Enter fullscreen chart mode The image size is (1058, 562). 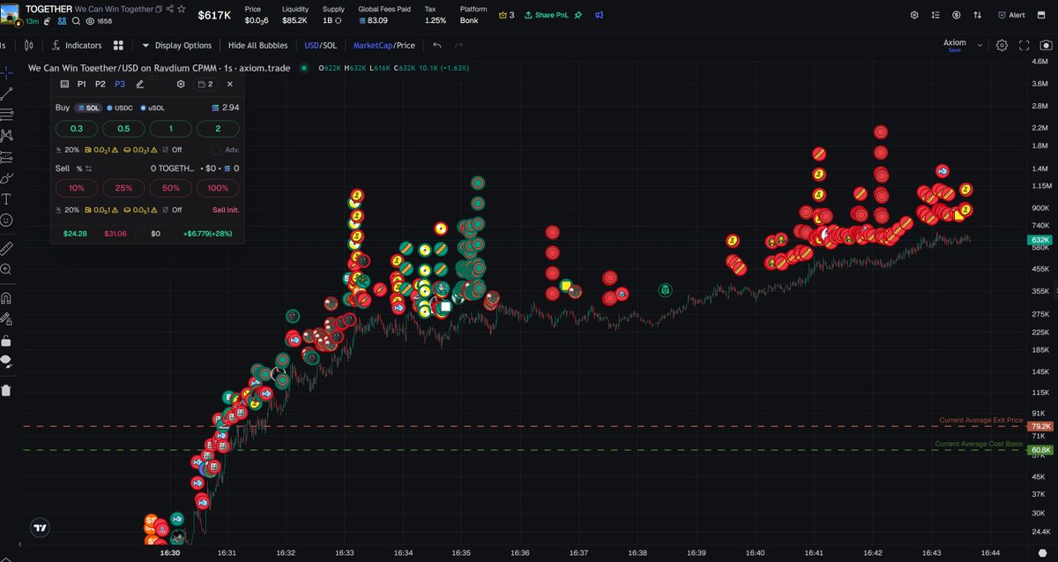point(1024,45)
